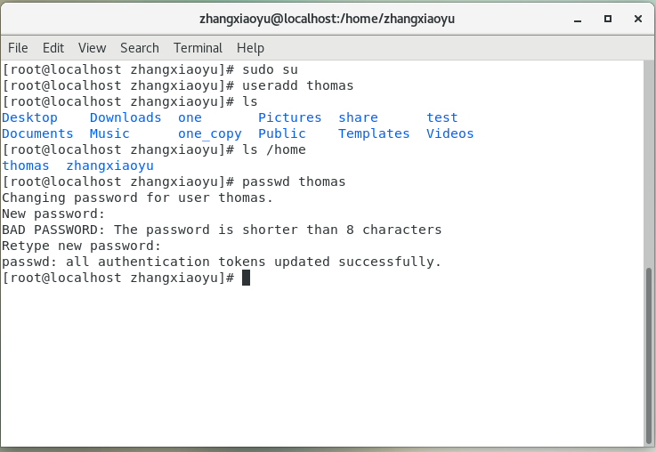Screen dimensions: 656x452
Task: Open the Help menu
Action: pos(251,48)
